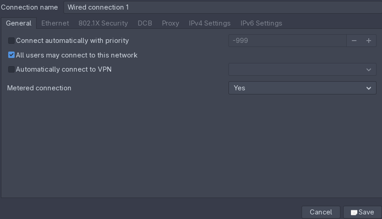Image resolution: width=382 pixels, height=219 pixels.
Task: Switch to the Ethernet tab
Action: (x=55, y=23)
